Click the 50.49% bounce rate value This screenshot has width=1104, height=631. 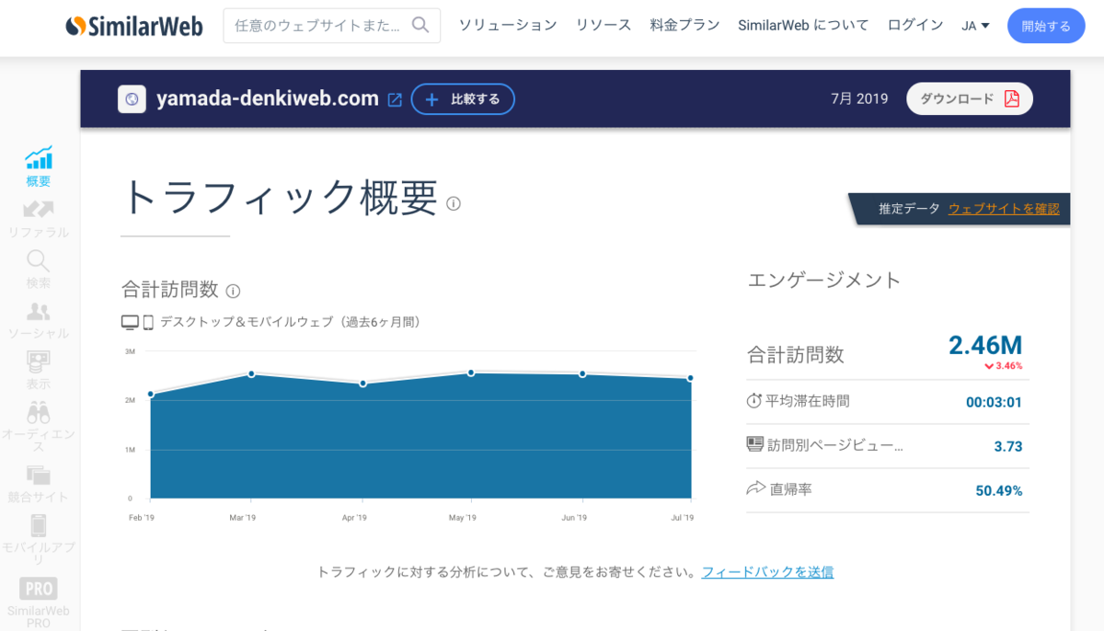(x=999, y=490)
